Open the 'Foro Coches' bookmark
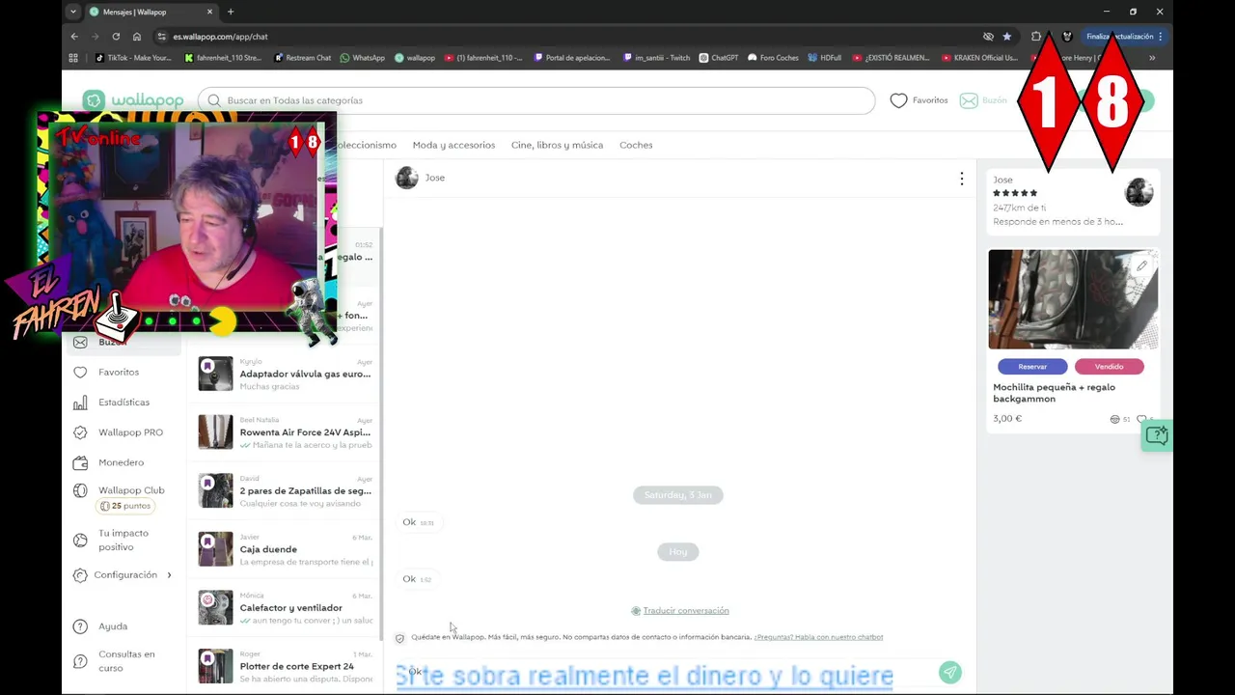1235x695 pixels. coord(774,58)
